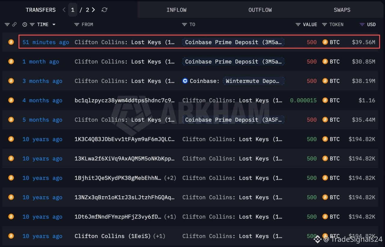The image size is (385, 247).
Task: Open the 3 months ago transaction link
Action: click(42, 81)
